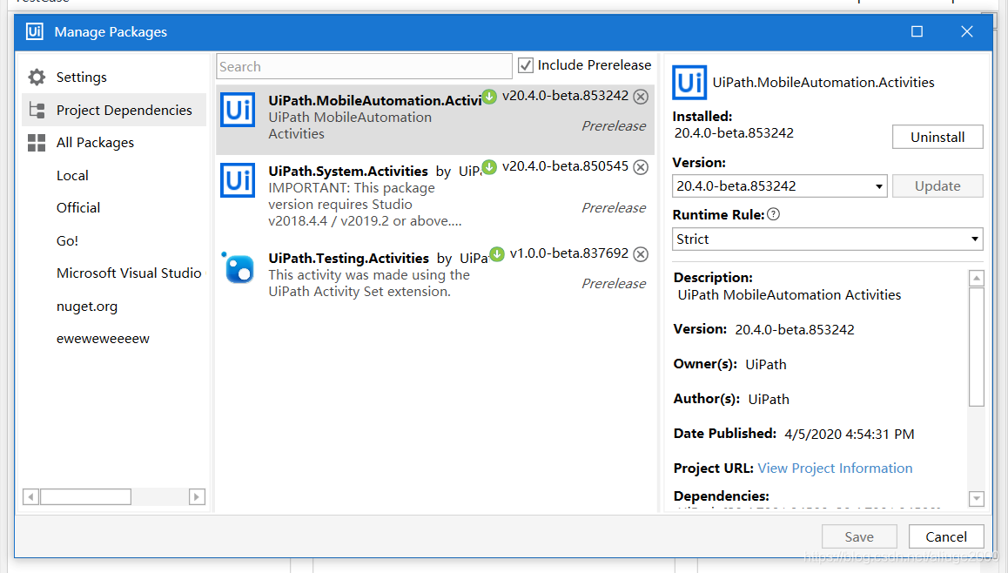Click green update arrow for System.Activities package
The height and width of the screenshot is (573, 1008).
[490, 167]
